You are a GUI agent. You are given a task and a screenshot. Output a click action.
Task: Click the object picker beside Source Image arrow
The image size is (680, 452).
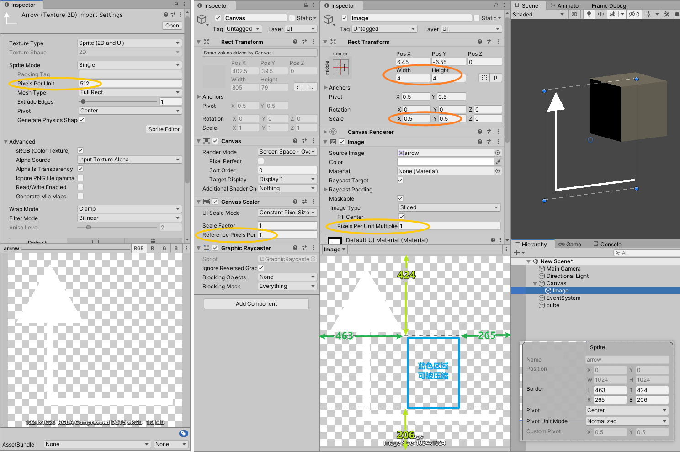(498, 153)
